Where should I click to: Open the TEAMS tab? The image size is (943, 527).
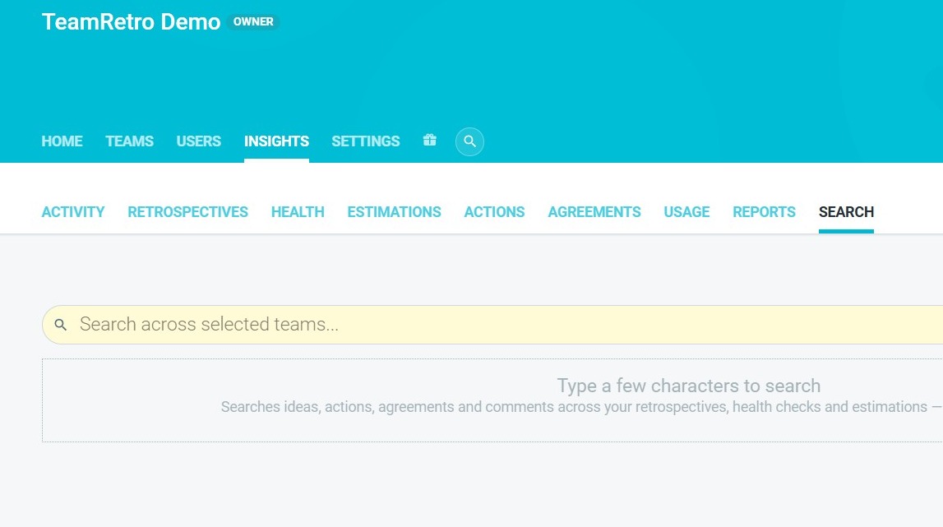(129, 141)
